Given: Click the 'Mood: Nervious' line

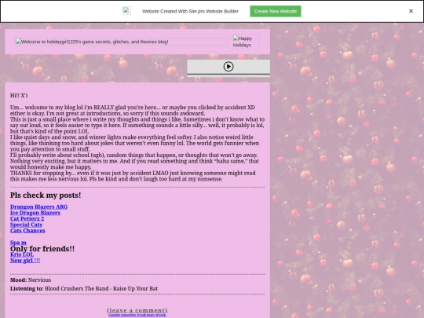Looking at the screenshot, I should tap(31, 280).
